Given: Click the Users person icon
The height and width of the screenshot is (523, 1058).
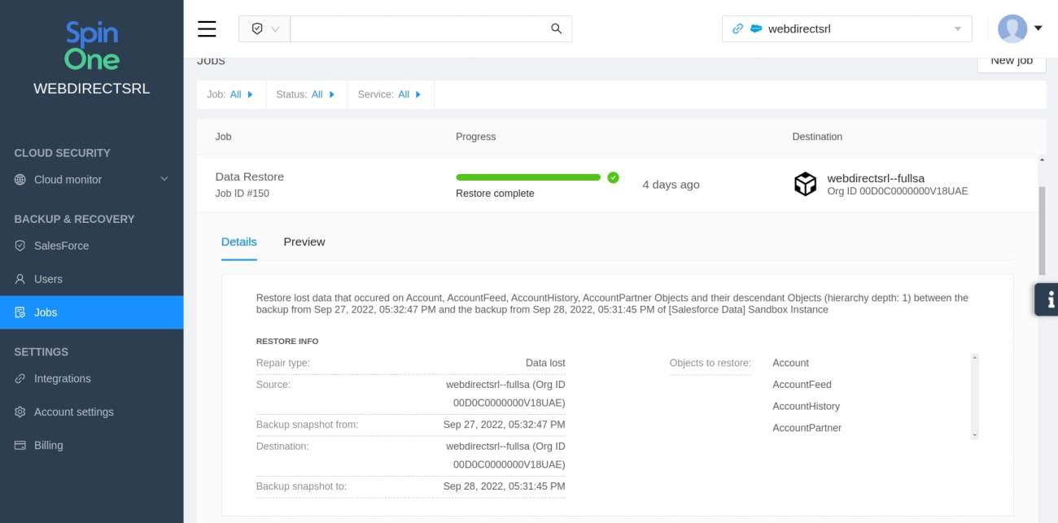Looking at the screenshot, I should pos(20,279).
